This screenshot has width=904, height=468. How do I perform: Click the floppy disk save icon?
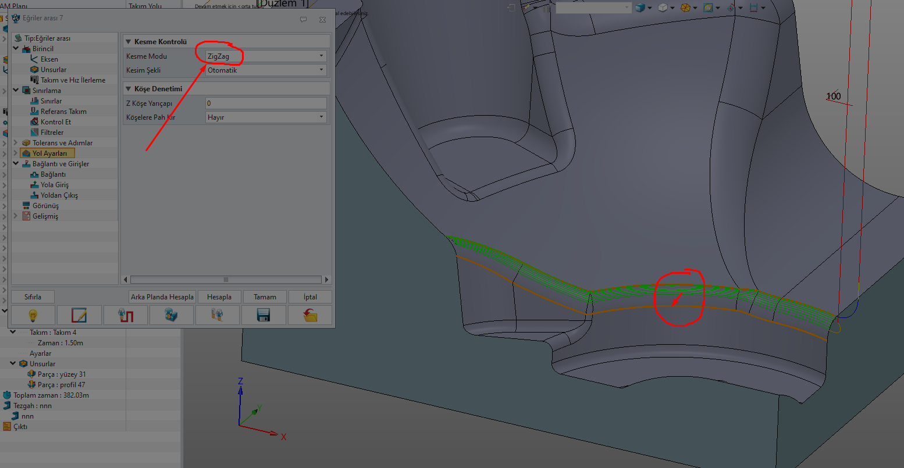(264, 315)
